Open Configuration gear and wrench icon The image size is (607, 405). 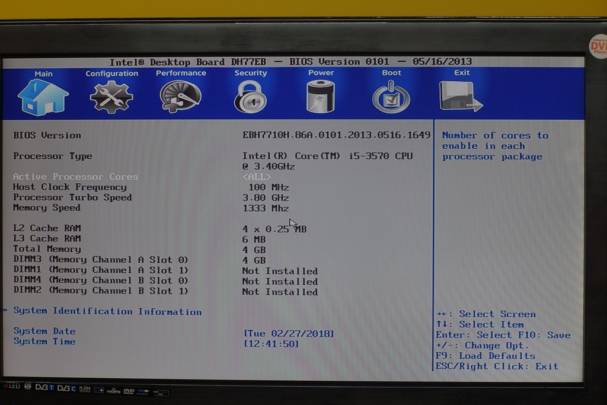click(111, 97)
